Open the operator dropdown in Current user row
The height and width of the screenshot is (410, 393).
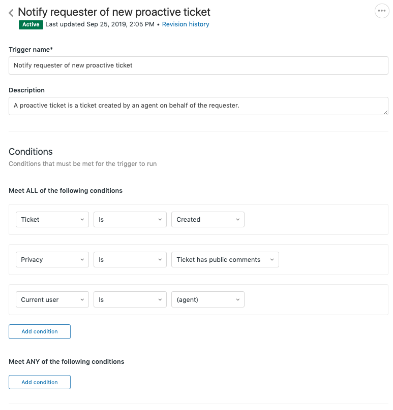tap(130, 300)
